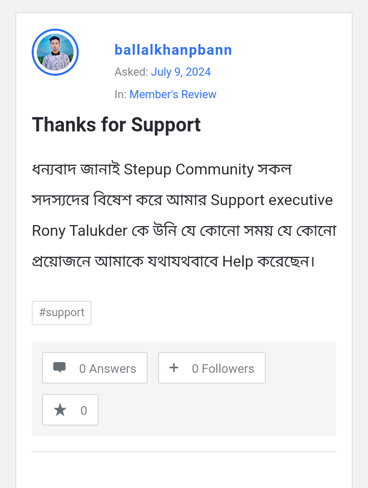Click the Rony Talukder name in post
The width and height of the screenshot is (368, 488).
(79, 231)
